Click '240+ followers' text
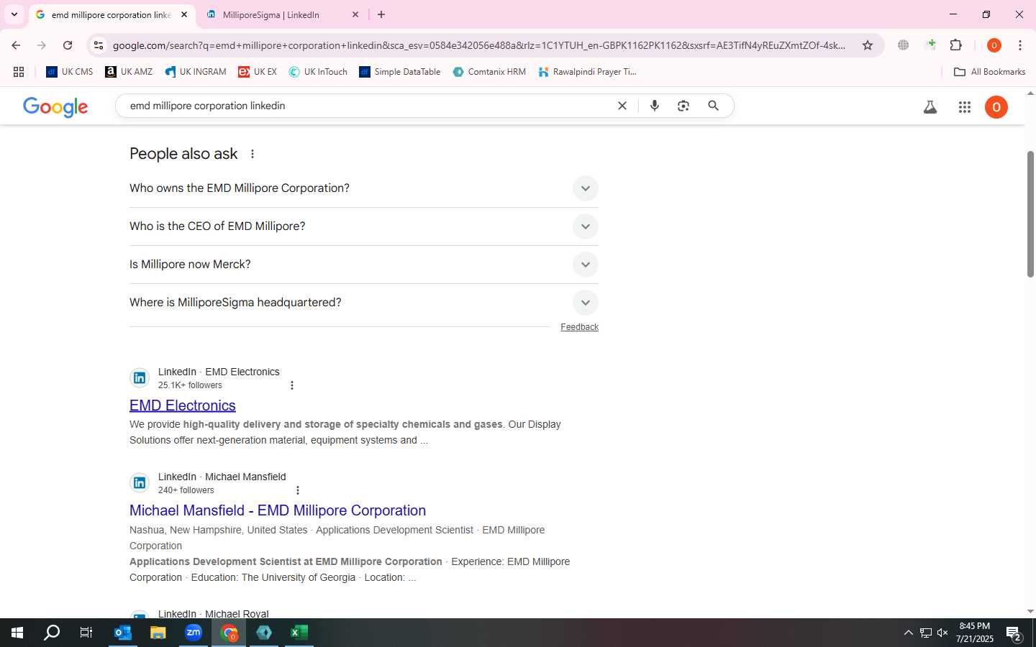The width and height of the screenshot is (1036, 647). 186,490
